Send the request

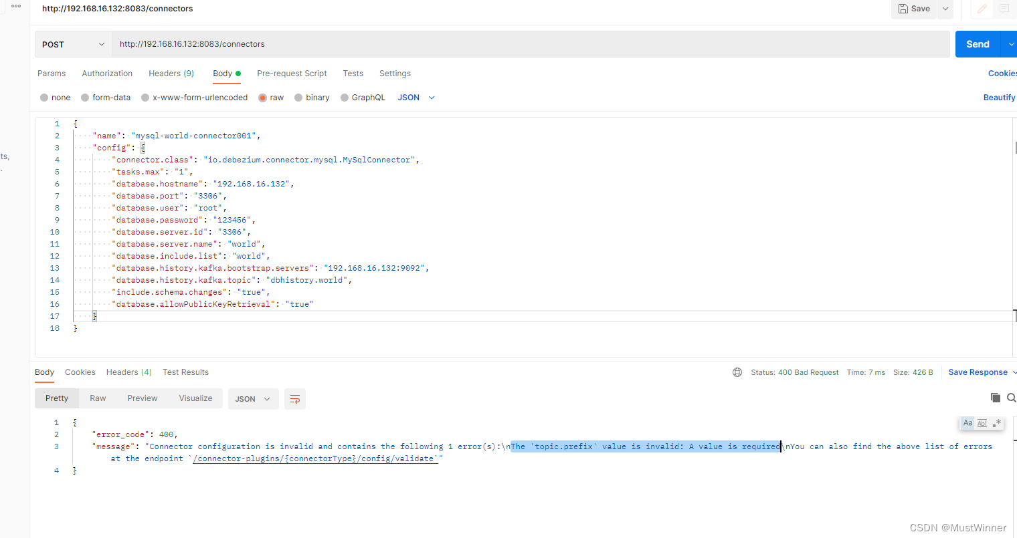978,44
